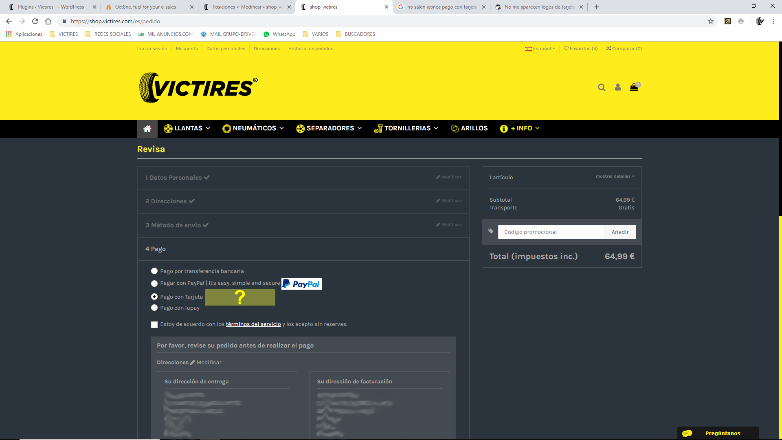Click the user account icon in header
This screenshot has width=782, height=440.
[618, 88]
